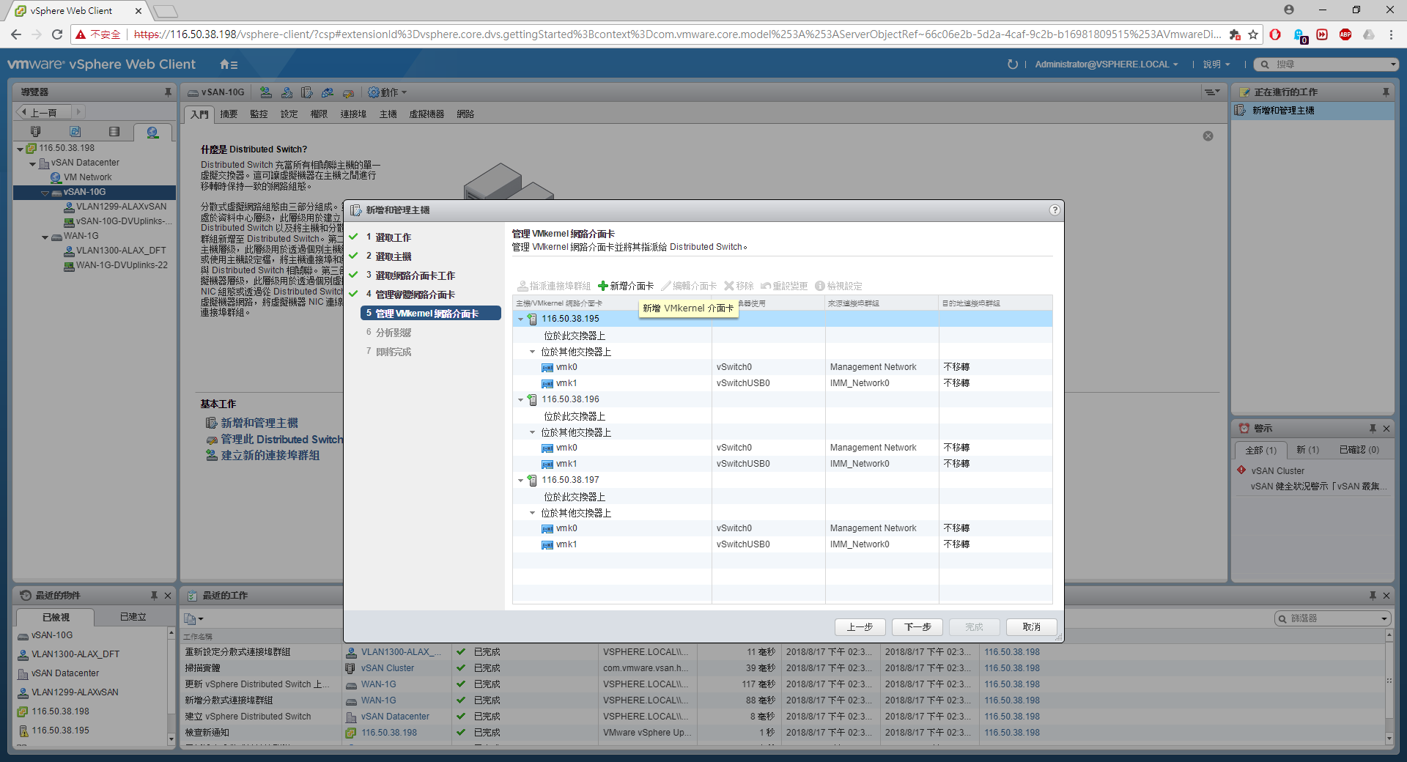Screen dimensions: 1407x762
Task: Click the export icon in 最近的工作 panel
Action: (x=193, y=619)
